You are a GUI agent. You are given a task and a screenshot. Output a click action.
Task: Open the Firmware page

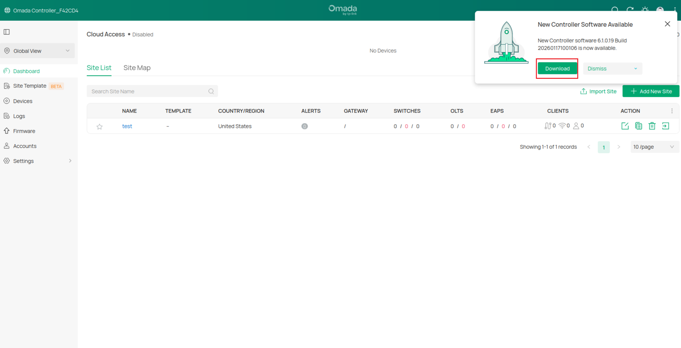[x=24, y=131]
